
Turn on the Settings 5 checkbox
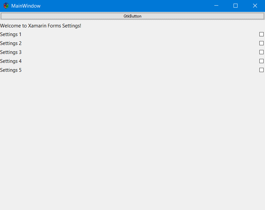click(x=261, y=70)
